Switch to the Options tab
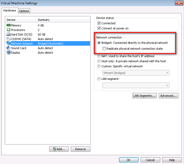Screen dimensions: 184x164 (x=24, y=11)
